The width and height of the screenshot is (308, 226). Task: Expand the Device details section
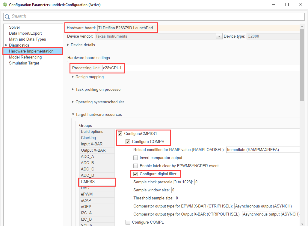click(68, 45)
